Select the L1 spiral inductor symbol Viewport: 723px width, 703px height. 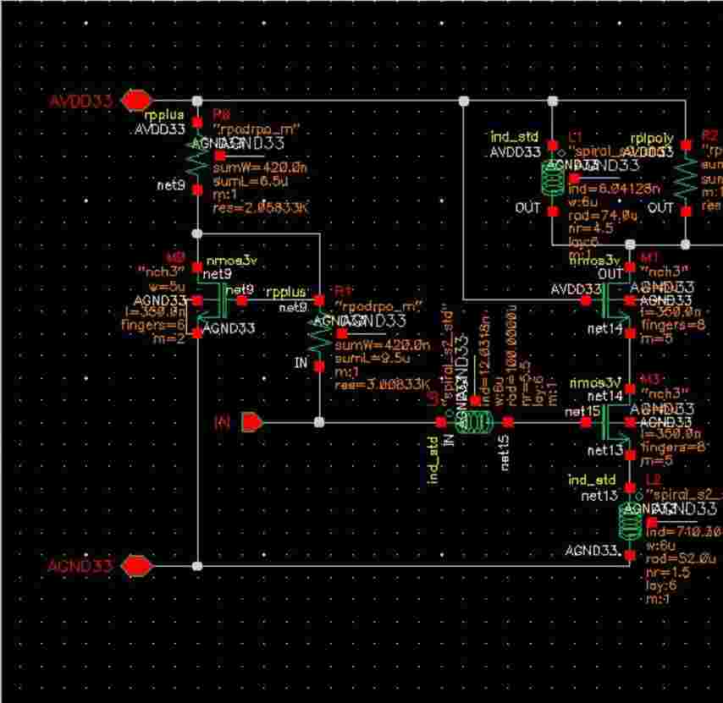[552, 179]
